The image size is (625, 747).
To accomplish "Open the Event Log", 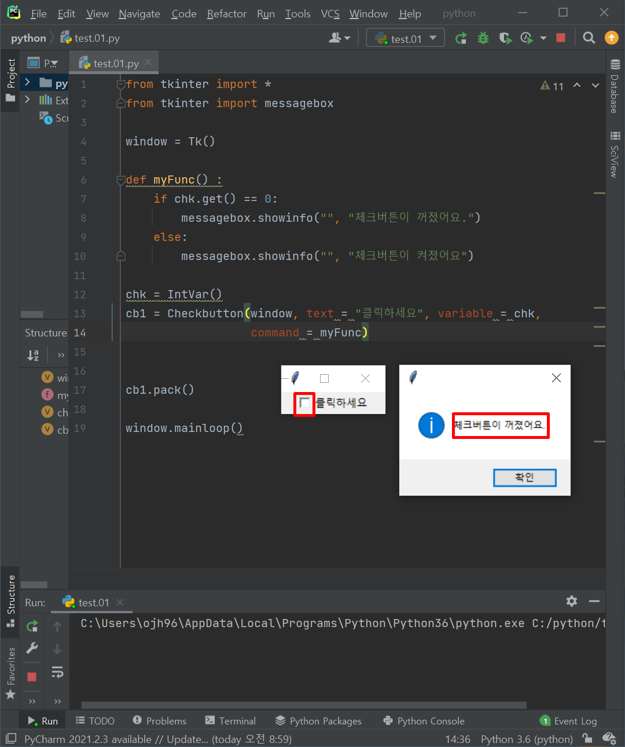I will [x=568, y=721].
